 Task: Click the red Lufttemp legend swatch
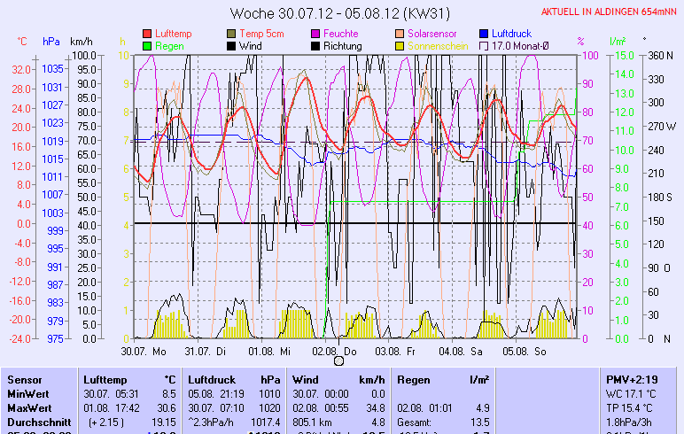click(x=147, y=34)
